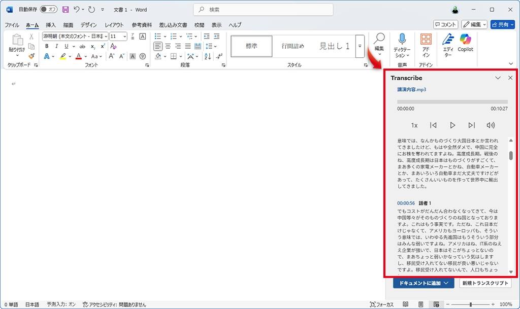The height and width of the screenshot is (309, 520).
Task: Open the Editor tool in ribbon
Action: (447, 40)
